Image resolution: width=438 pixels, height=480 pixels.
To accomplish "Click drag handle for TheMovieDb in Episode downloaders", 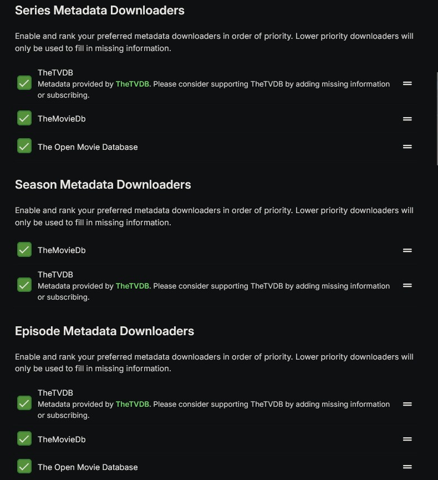I will [x=408, y=439].
